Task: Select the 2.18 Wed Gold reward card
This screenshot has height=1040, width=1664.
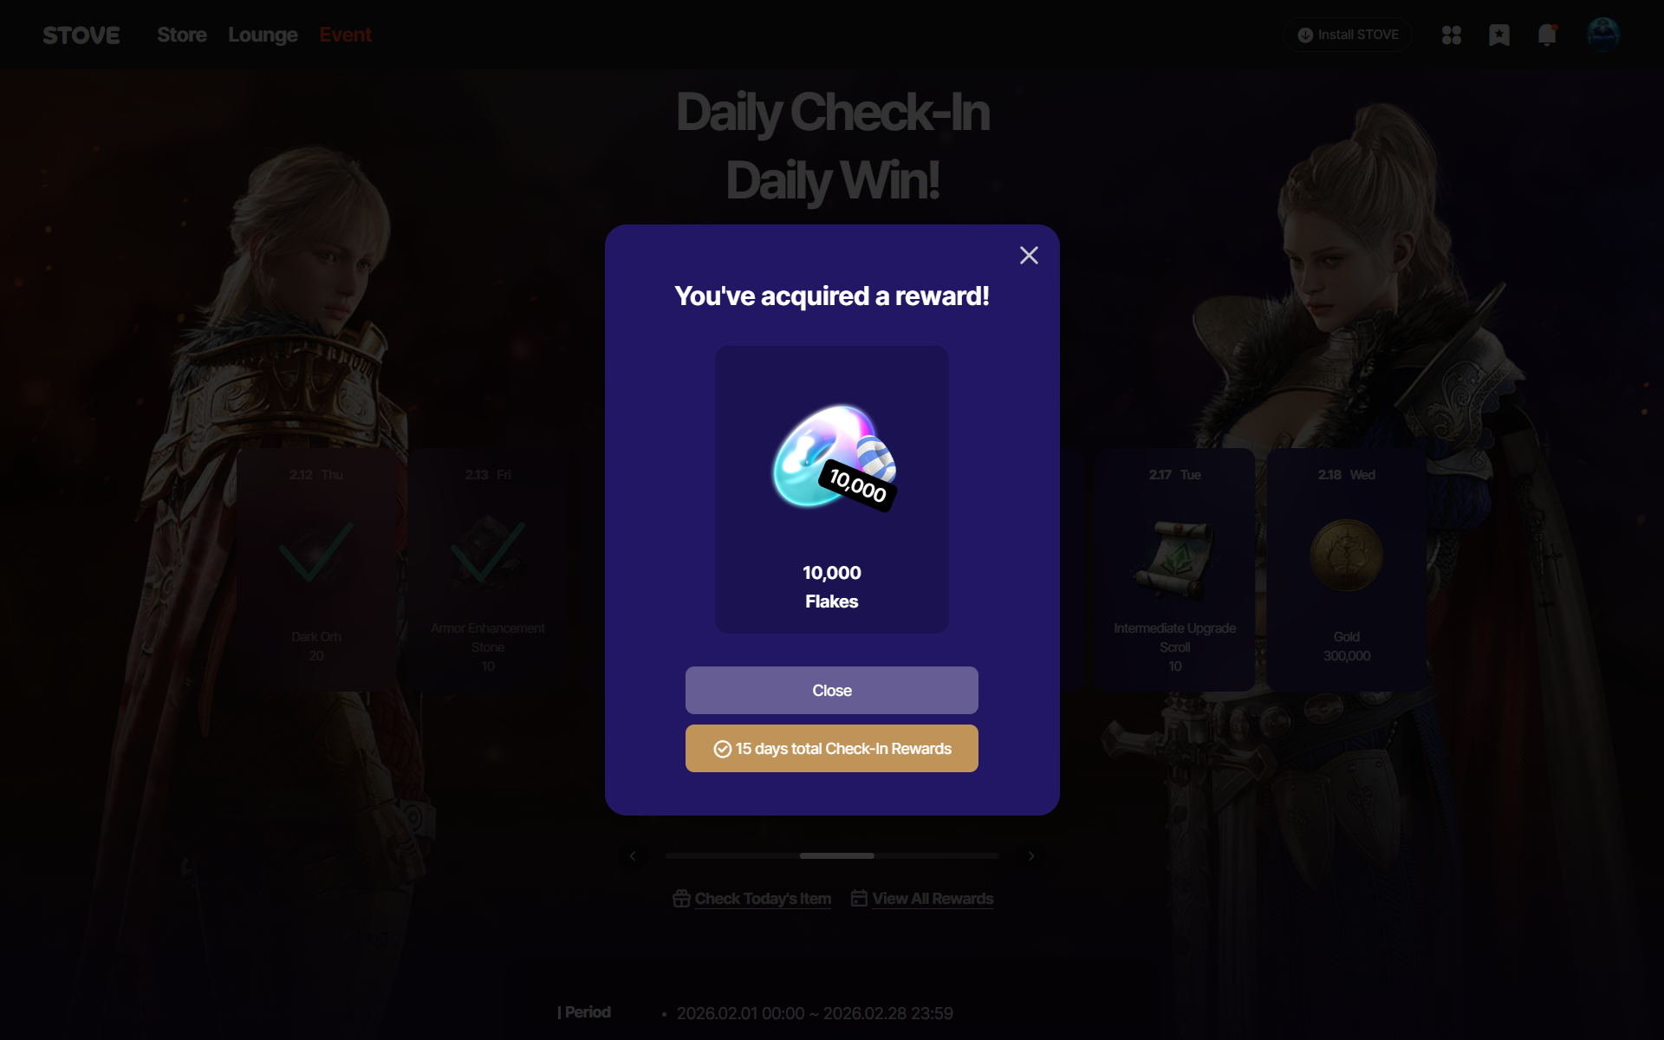Action: pyautogui.click(x=1347, y=569)
